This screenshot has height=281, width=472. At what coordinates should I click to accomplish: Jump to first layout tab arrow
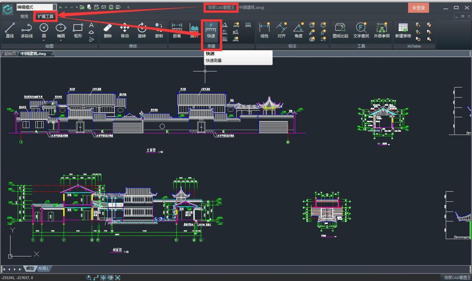click(x=4, y=269)
